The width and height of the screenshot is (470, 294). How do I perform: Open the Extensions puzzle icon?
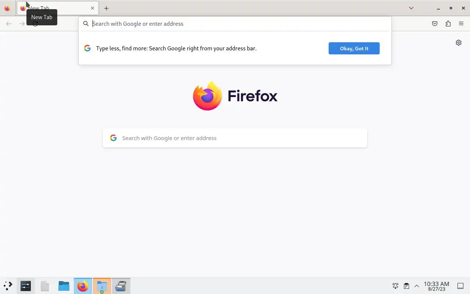(x=448, y=24)
